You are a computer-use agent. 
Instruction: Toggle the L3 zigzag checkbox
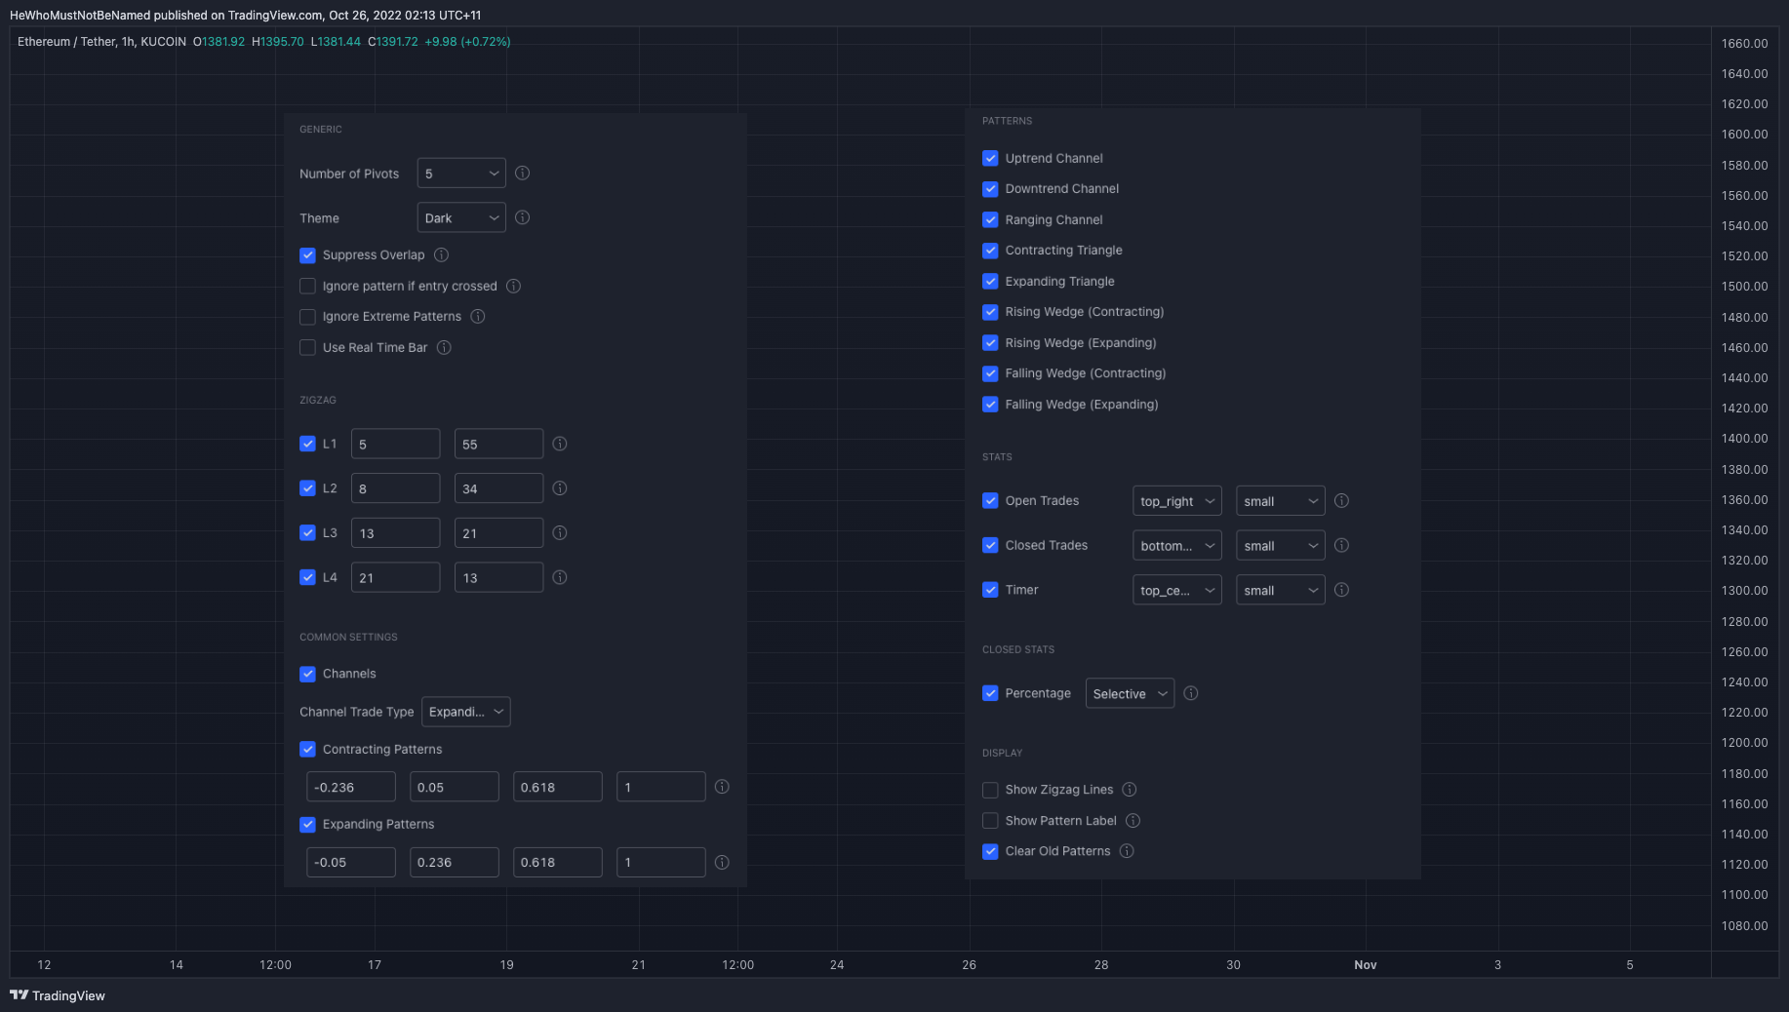pos(307,532)
